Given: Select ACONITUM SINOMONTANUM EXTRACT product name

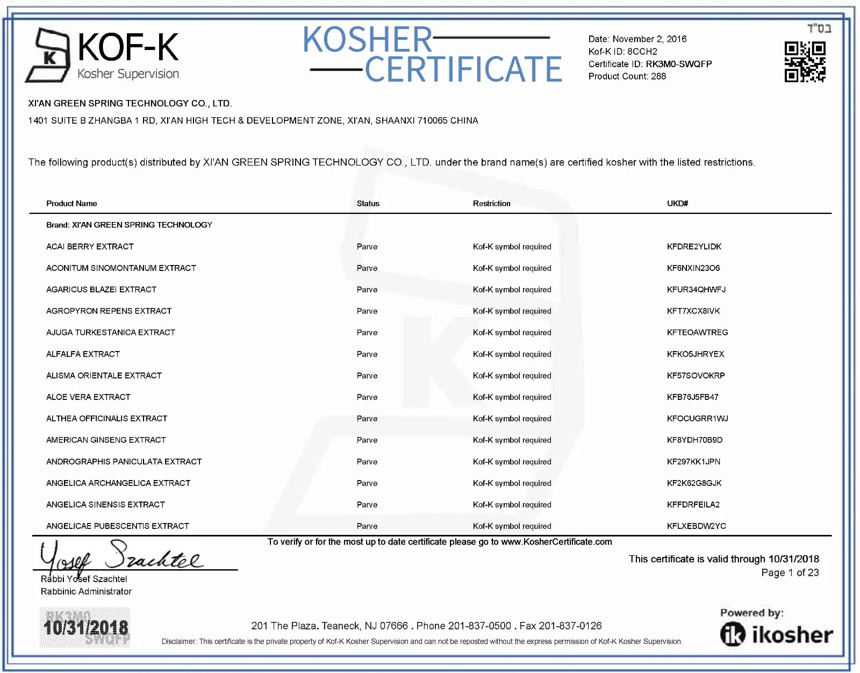Looking at the screenshot, I should click(121, 268).
